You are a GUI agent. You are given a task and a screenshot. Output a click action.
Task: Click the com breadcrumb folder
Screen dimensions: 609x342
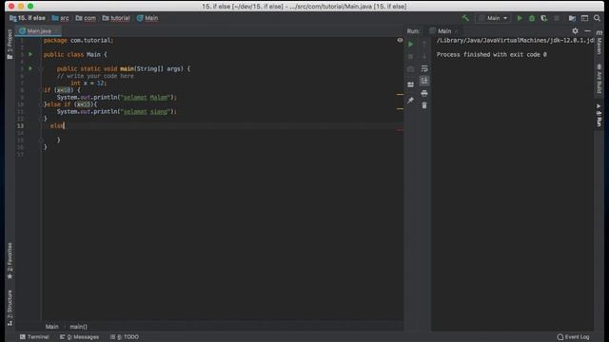coord(86,18)
